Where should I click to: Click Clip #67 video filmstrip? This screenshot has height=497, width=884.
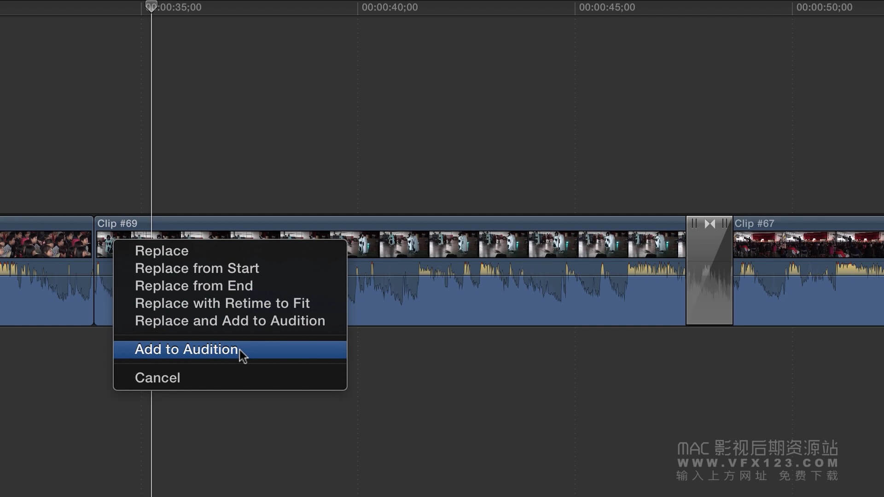808,244
